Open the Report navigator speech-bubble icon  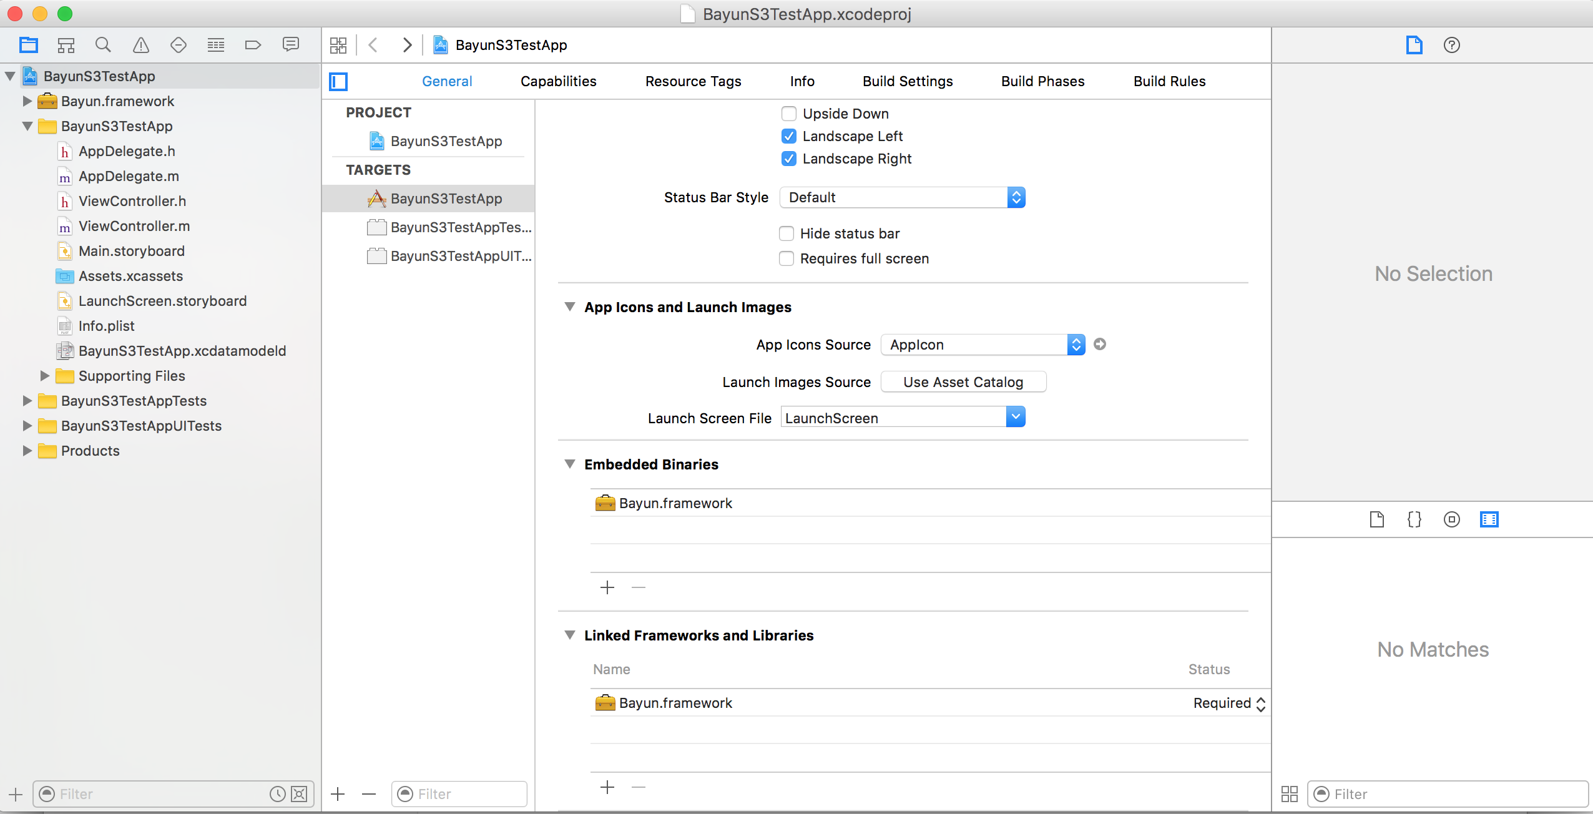[x=290, y=45]
